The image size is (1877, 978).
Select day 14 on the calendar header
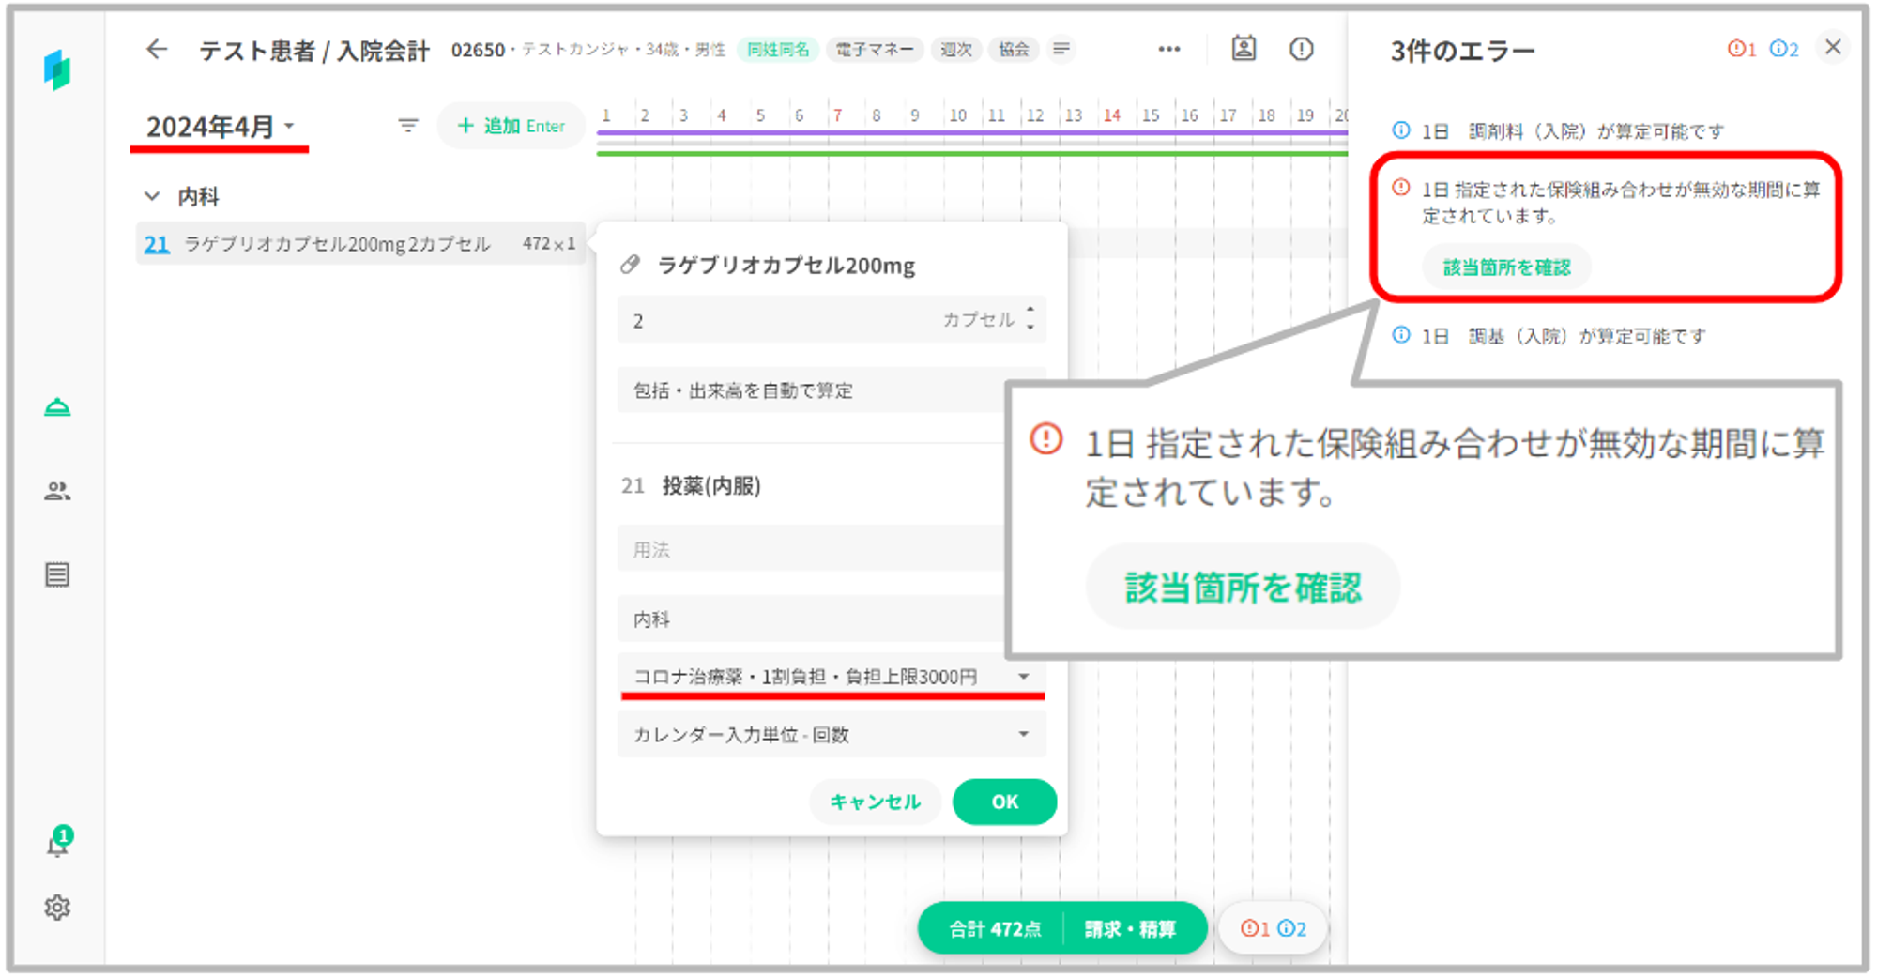pos(1111,115)
